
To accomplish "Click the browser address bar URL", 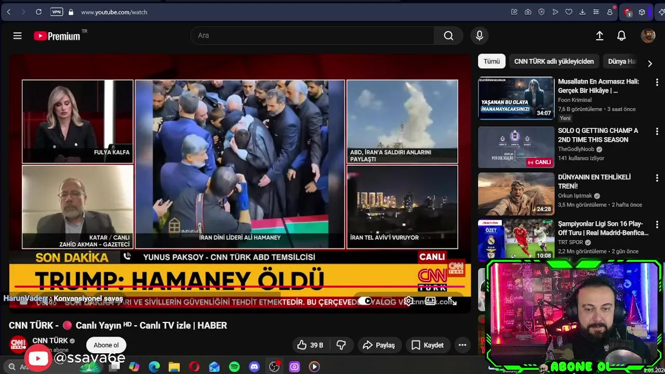I will coord(114,12).
